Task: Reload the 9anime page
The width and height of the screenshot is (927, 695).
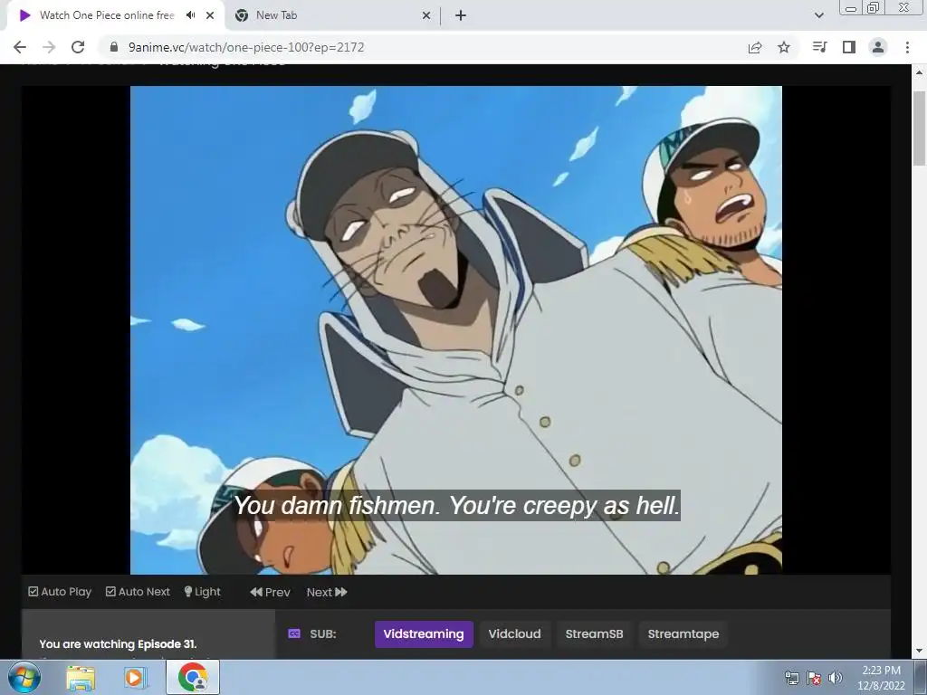Action: click(78, 47)
